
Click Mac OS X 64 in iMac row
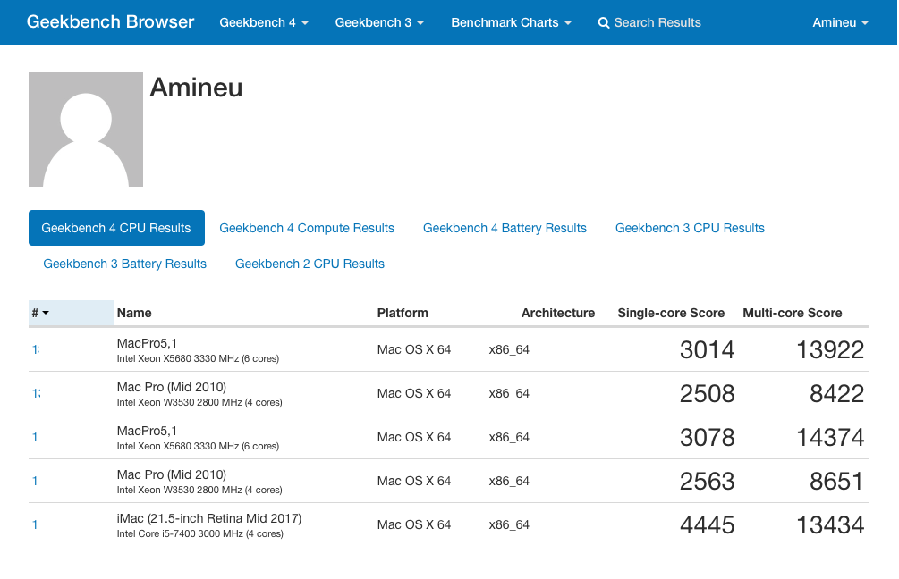[414, 524]
